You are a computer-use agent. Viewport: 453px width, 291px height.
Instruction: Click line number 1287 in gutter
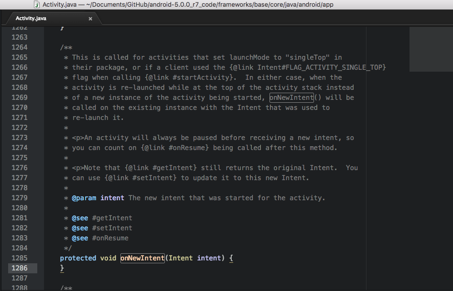20,278
